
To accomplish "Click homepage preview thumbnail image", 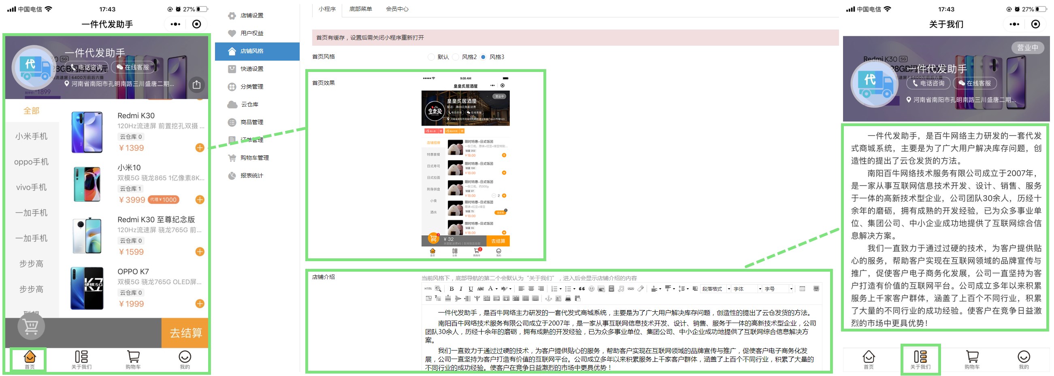I will 466,166.
